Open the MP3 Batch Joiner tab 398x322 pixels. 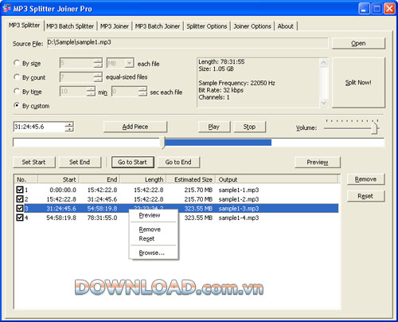tap(158, 26)
